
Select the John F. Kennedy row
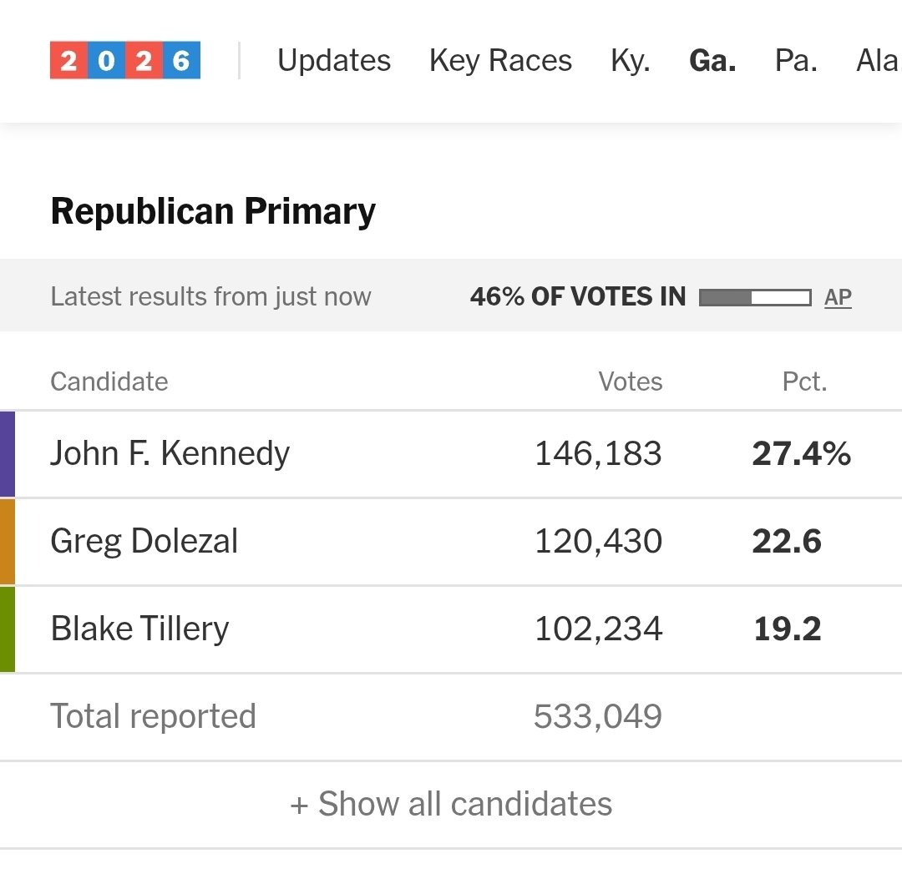451,453
